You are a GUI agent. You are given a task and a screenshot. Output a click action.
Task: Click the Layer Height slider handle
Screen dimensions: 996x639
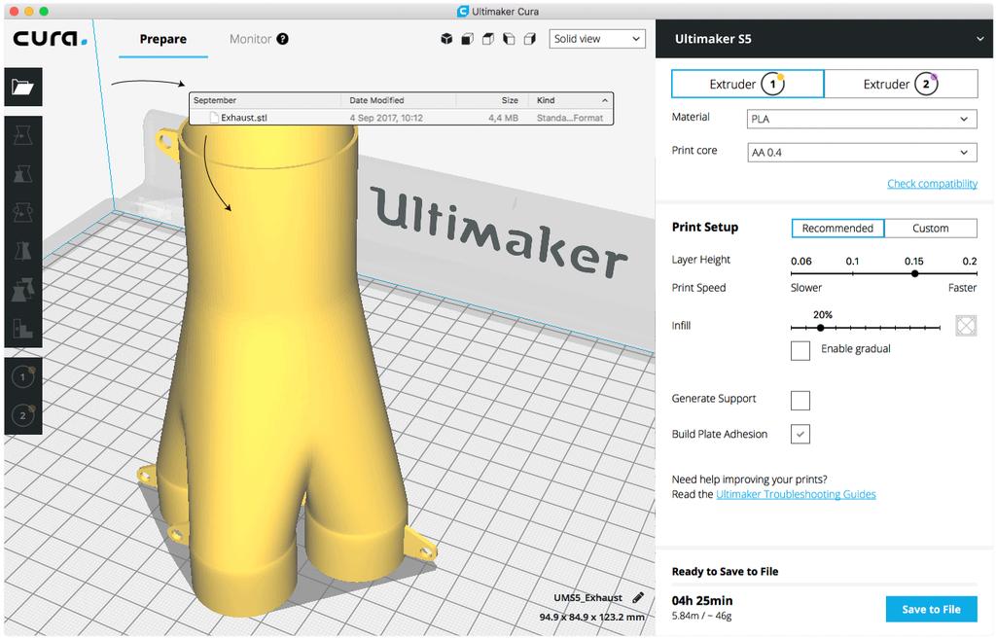914,273
